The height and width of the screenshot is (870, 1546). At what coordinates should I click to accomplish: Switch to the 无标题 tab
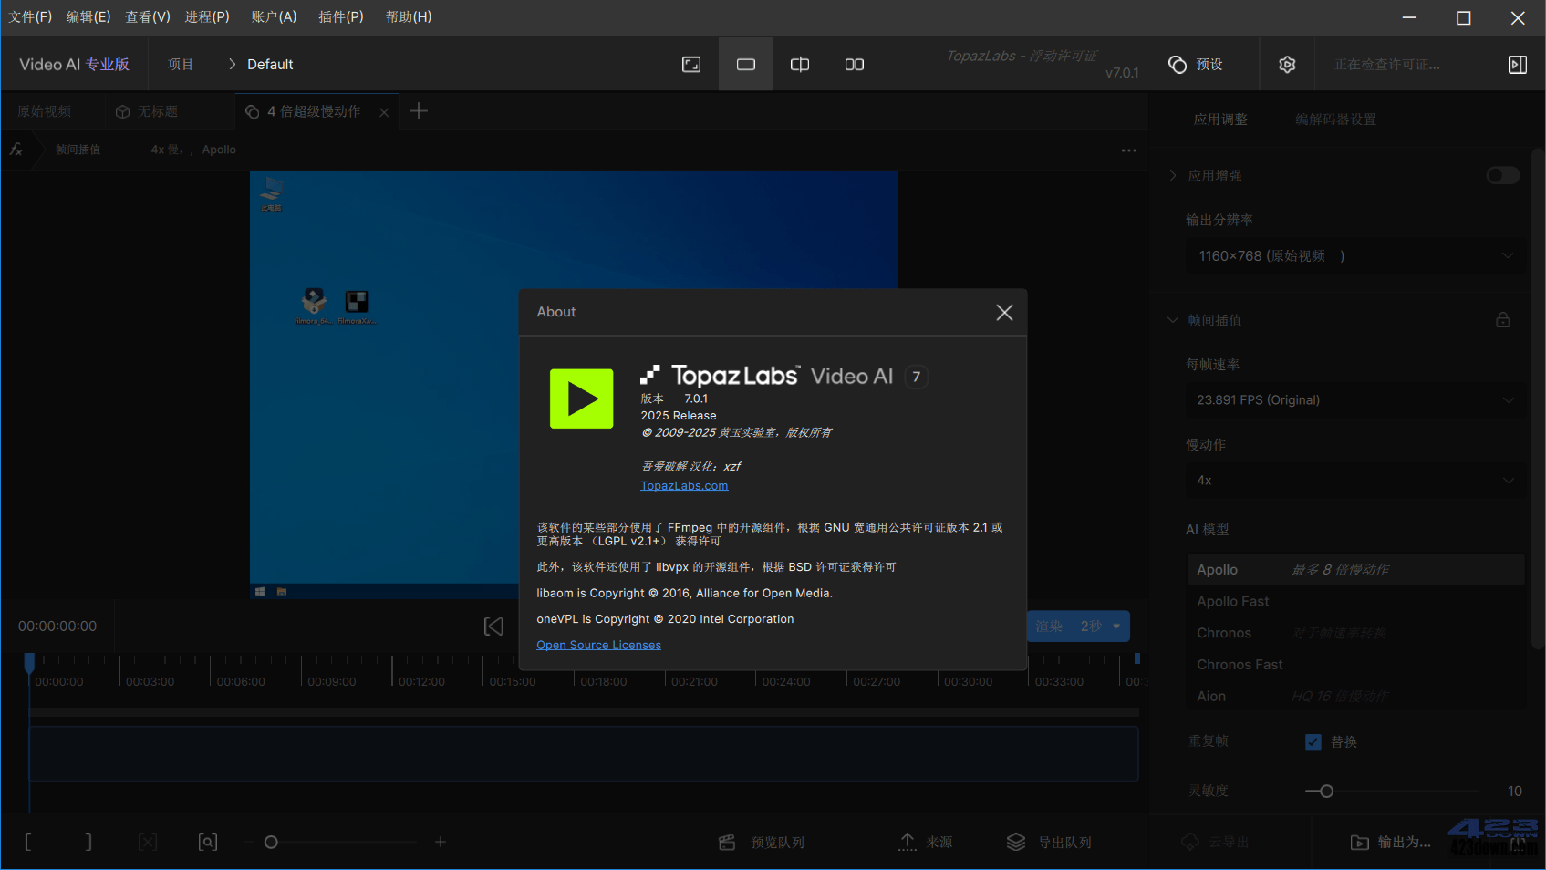[147, 111]
